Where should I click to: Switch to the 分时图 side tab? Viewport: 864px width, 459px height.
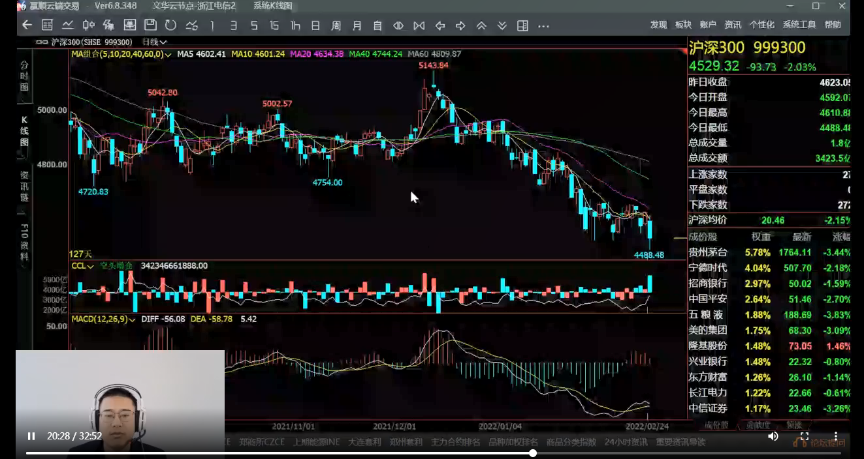(x=24, y=76)
